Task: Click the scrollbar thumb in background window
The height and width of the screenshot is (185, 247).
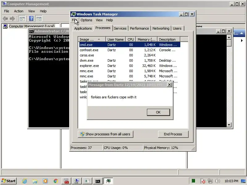Action: click(229, 43)
